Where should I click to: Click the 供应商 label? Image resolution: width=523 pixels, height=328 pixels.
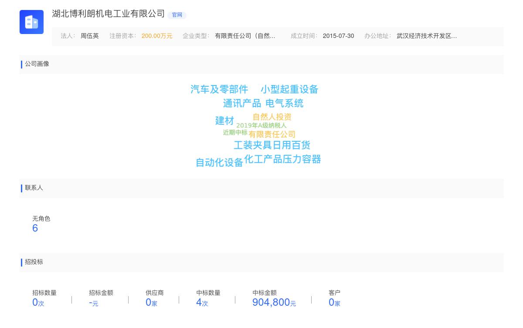tap(155, 293)
